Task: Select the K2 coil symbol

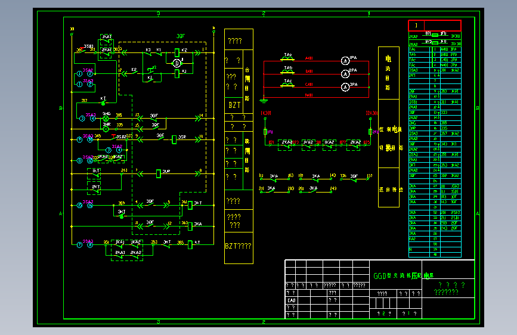Action: (x=177, y=52)
